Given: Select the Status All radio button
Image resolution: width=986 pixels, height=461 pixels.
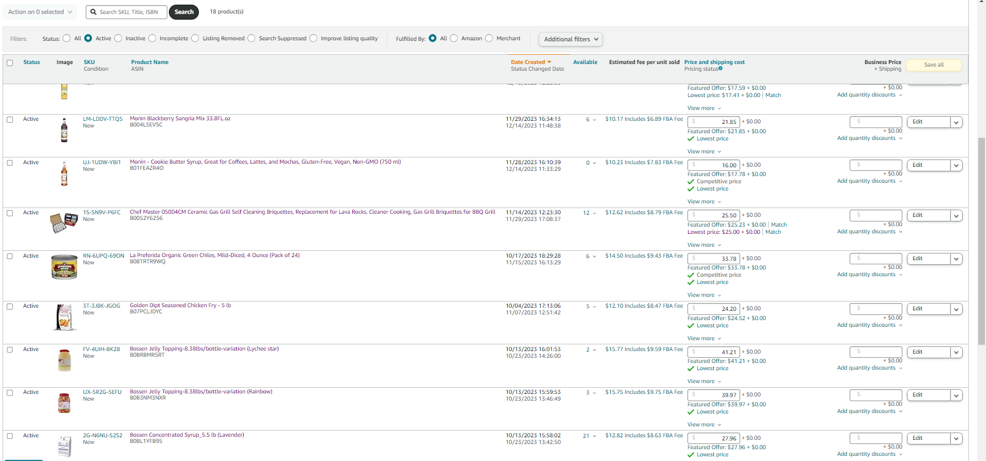Looking at the screenshot, I should point(67,38).
